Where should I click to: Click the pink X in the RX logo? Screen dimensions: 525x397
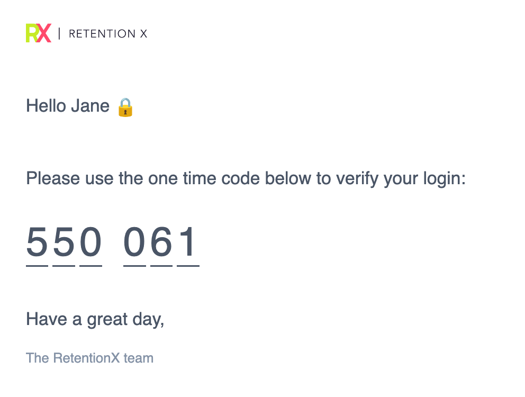tap(44, 33)
